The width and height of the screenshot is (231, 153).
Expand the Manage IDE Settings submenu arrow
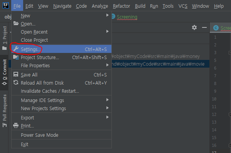(x=107, y=100)
